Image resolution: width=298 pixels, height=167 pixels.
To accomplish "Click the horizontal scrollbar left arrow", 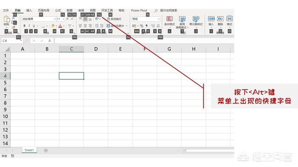I will point(184,151).
